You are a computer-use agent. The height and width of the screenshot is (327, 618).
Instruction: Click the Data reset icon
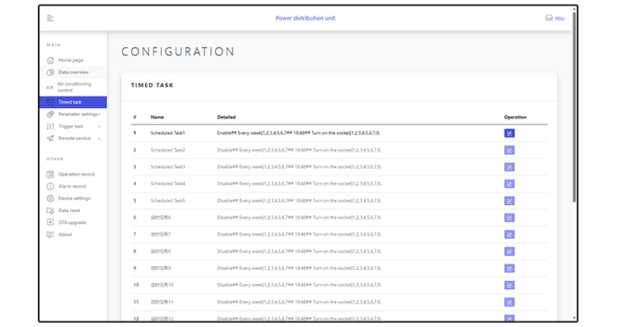[x=50, y=210]
